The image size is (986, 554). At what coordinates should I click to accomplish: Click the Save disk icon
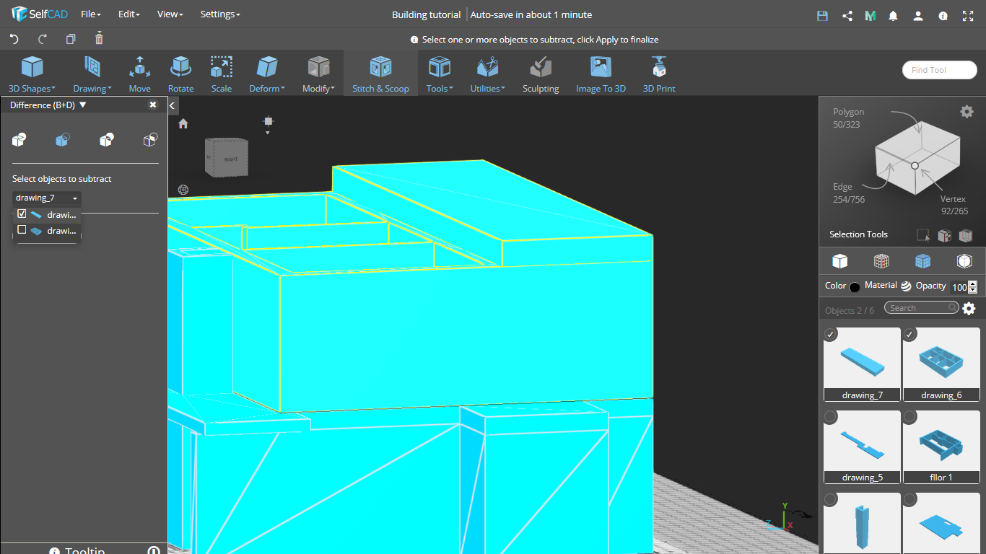coord(822,15)
